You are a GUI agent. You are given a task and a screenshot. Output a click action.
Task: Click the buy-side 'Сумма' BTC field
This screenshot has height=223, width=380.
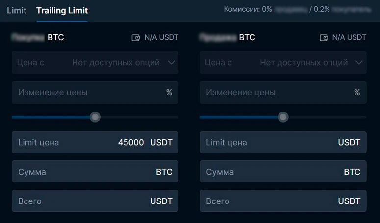point(95,172)
